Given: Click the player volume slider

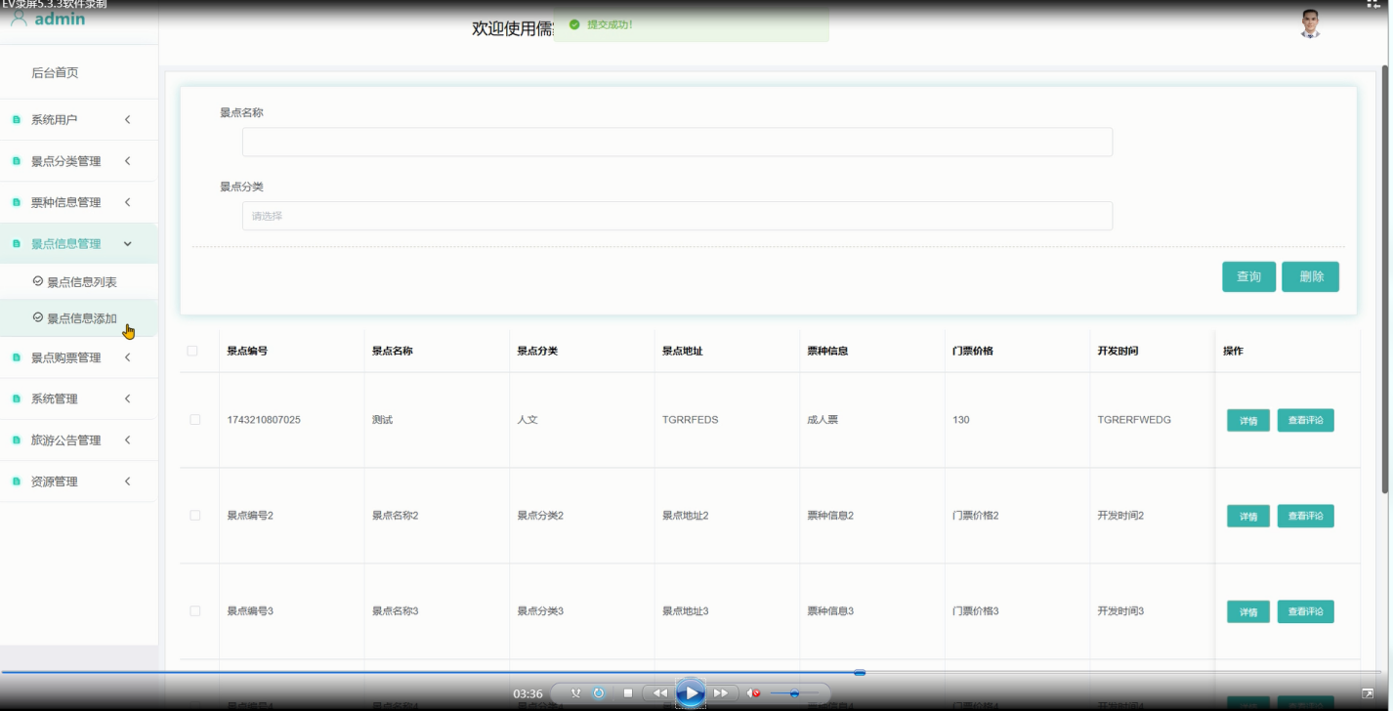Looking at the screenshot, I should 793,693.
